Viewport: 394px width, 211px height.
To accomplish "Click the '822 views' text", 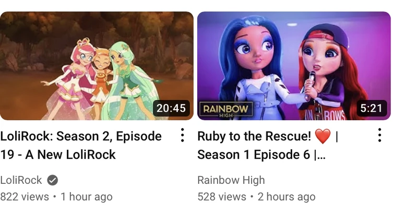I will (x=25, y=197).
